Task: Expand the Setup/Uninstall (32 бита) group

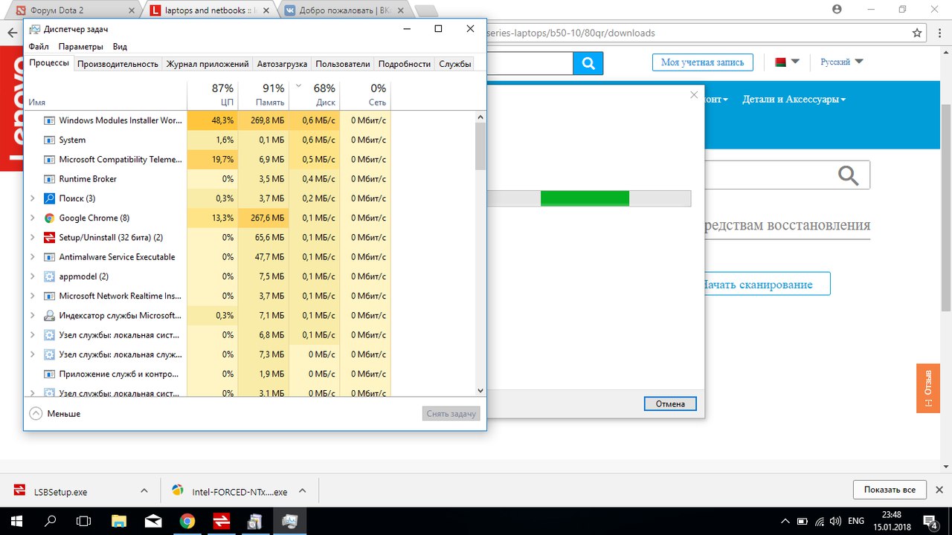Action: (x=32, y=237)
